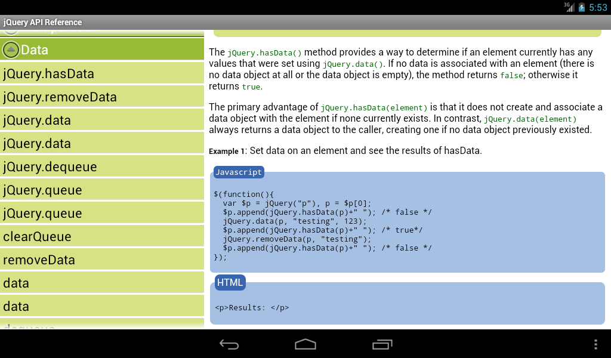Tap the Android home navigation icon

305,344
